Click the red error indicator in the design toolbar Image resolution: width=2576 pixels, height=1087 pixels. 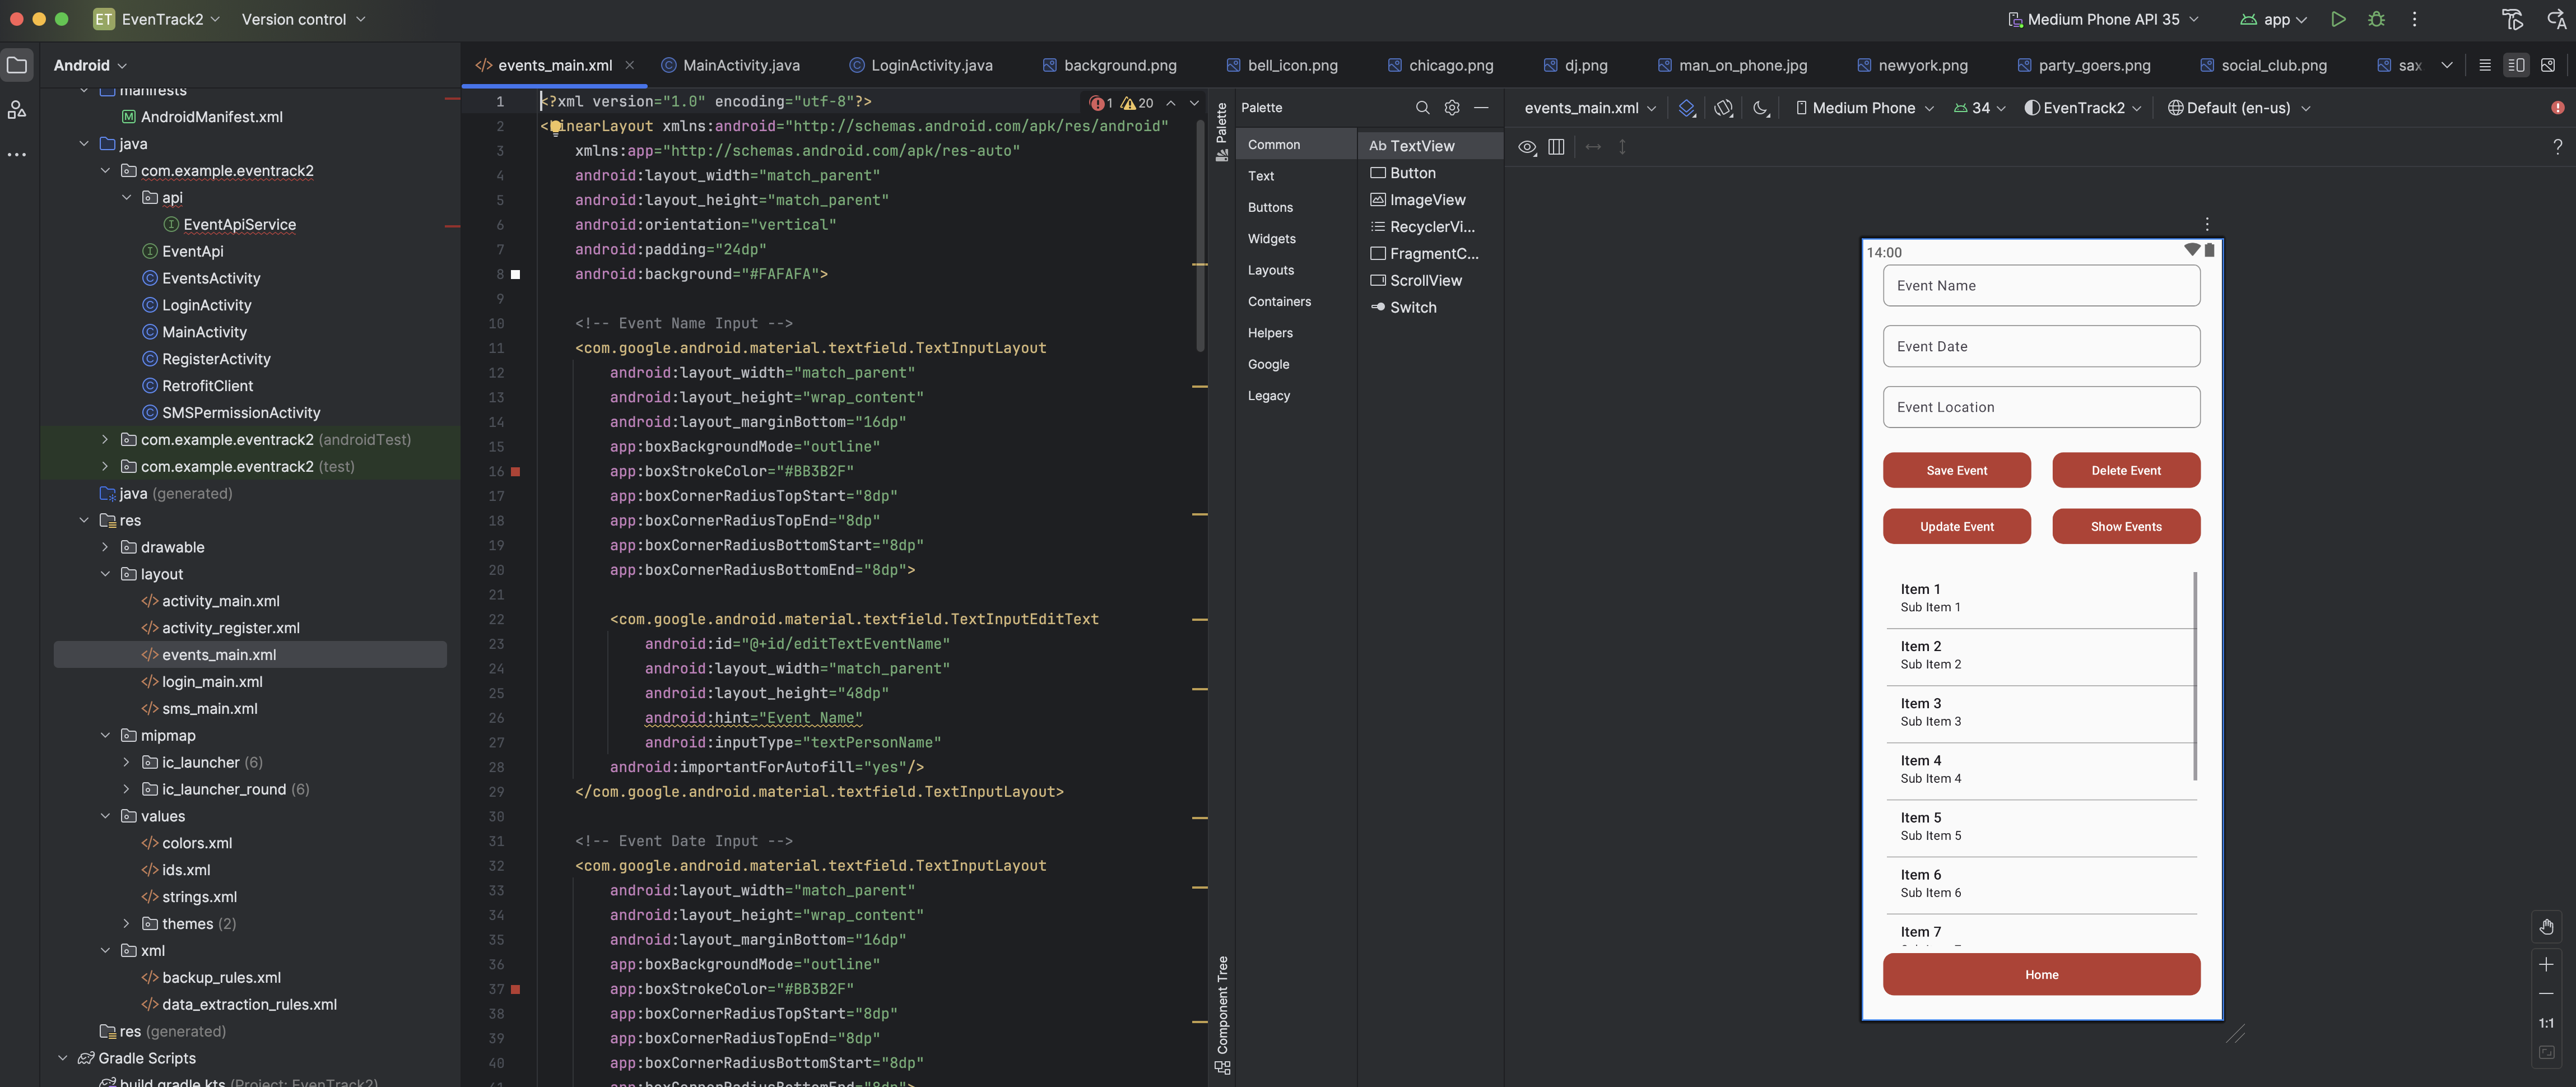pyautogui.click(x=2558, y=107)
